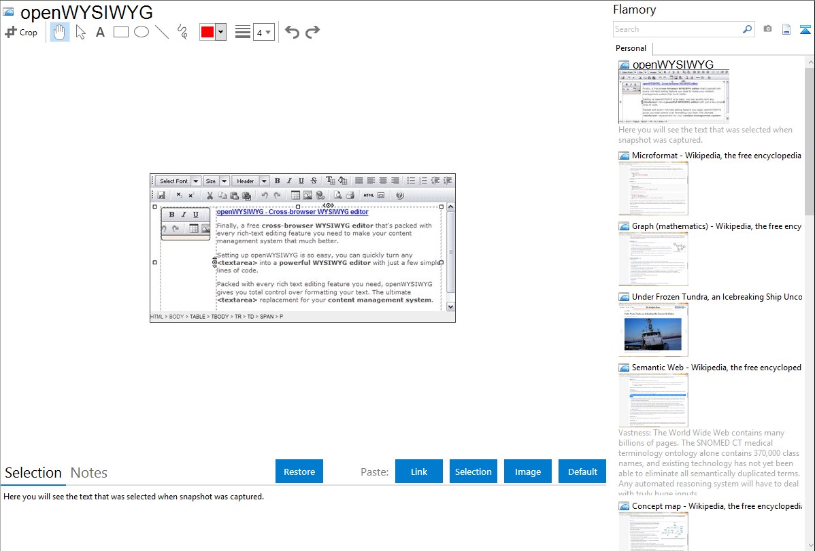Viewport: 815px width, 551px height.
Task: Click the Paste Default button
Action: (x=582, y=472)
